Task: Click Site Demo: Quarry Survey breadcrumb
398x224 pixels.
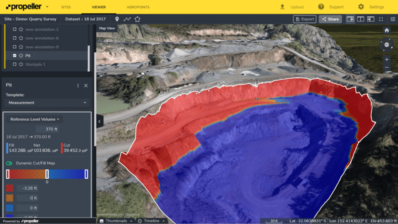Action: (30, 19)
